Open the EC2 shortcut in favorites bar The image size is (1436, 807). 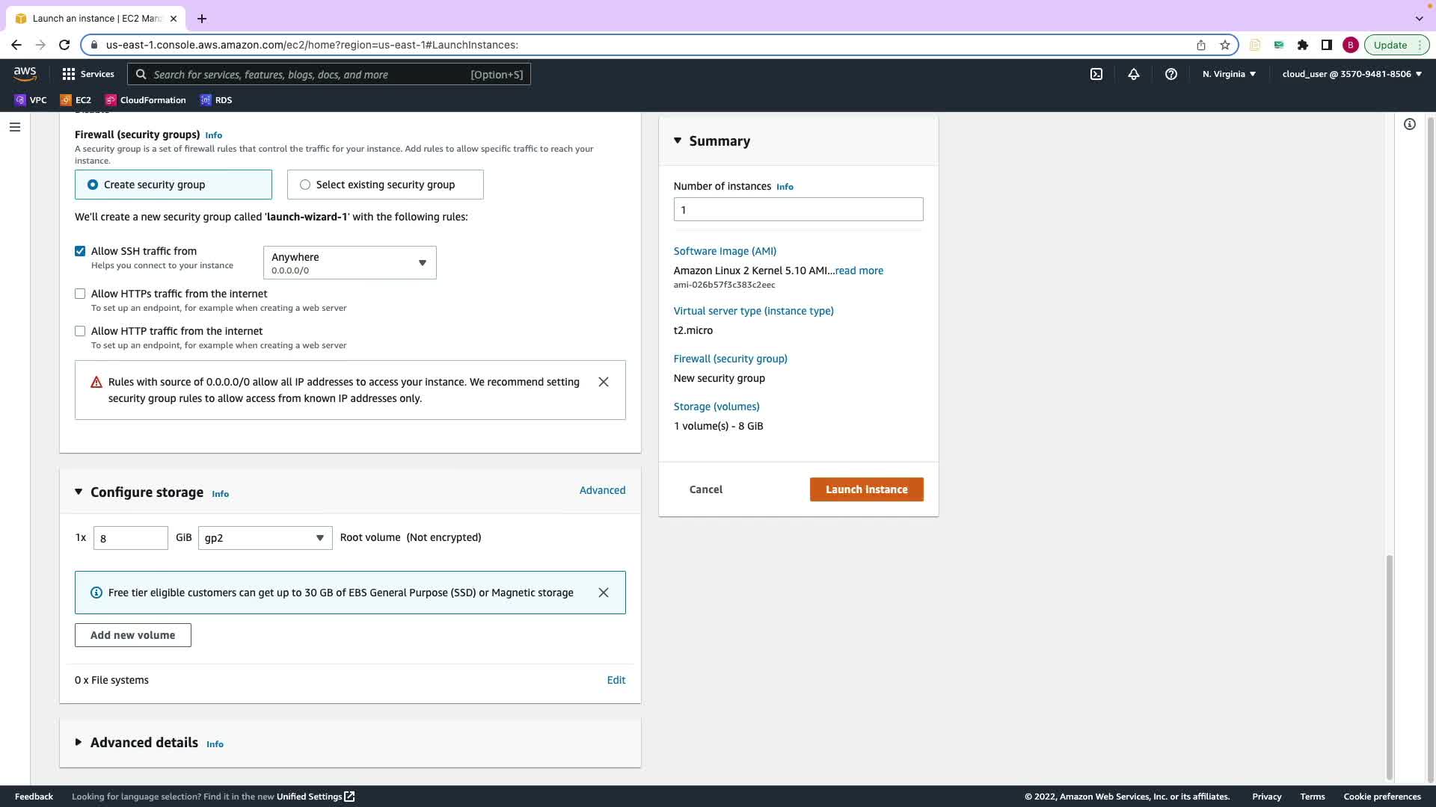[76, 100]
